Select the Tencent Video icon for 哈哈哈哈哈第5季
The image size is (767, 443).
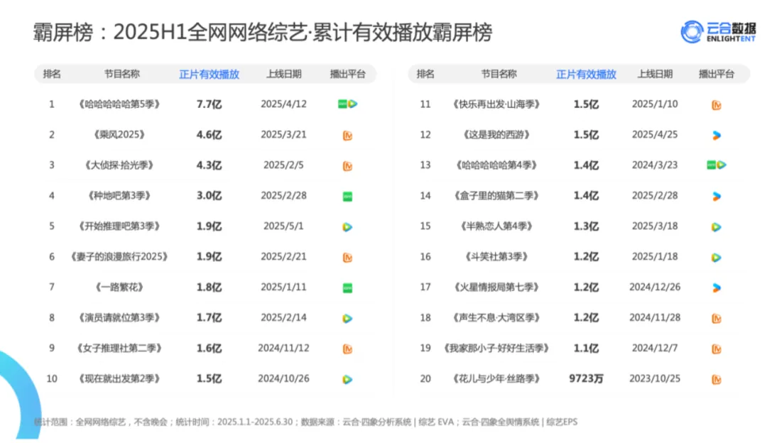pyautogui.click(x=352, y=103)
